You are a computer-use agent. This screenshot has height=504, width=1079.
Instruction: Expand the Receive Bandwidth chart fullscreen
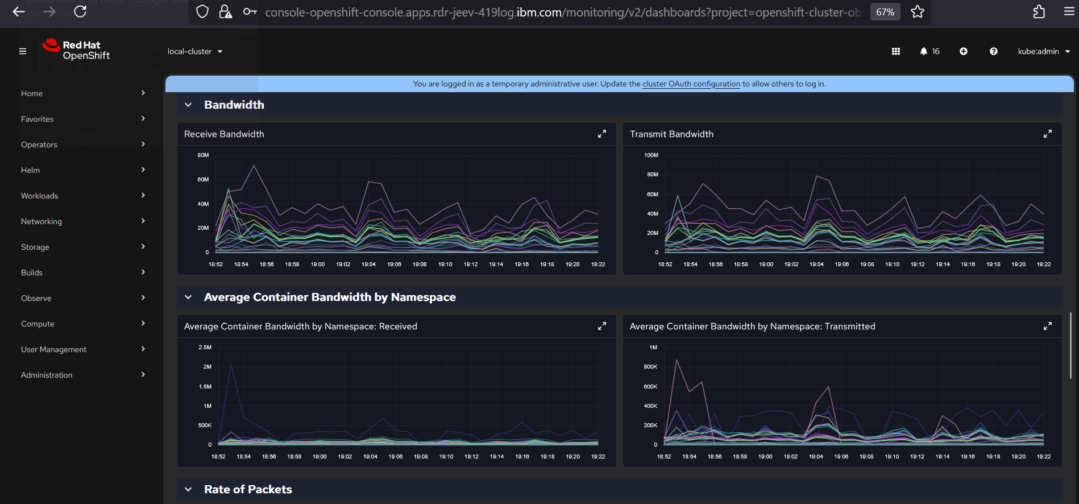click(601, 134)
